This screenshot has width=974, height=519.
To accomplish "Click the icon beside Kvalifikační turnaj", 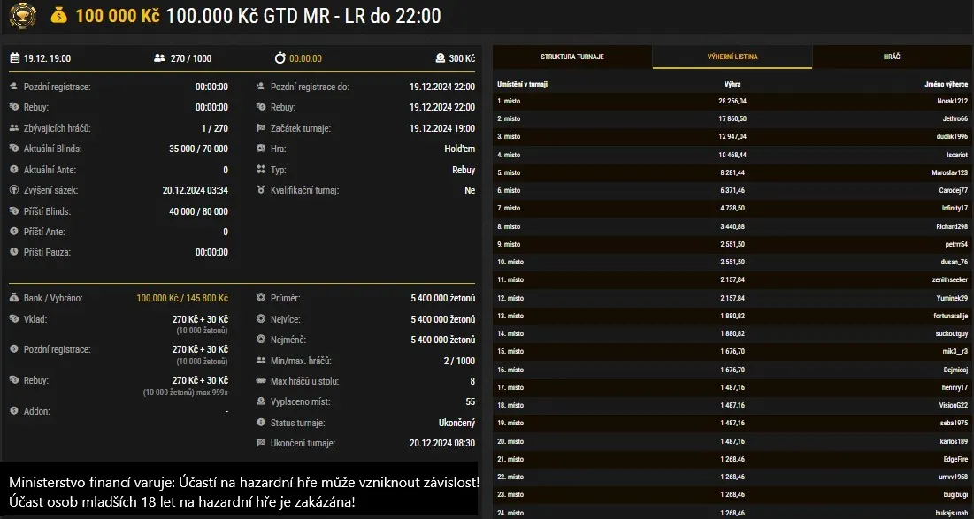I will (259, 190).
